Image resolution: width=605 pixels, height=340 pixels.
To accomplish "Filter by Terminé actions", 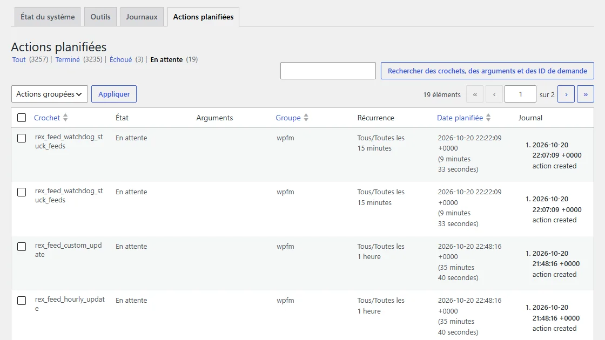I will click(x=68, y=59).
